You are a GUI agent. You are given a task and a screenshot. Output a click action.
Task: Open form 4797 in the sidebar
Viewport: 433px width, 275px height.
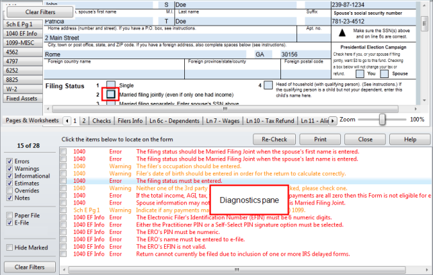point(23,61)
